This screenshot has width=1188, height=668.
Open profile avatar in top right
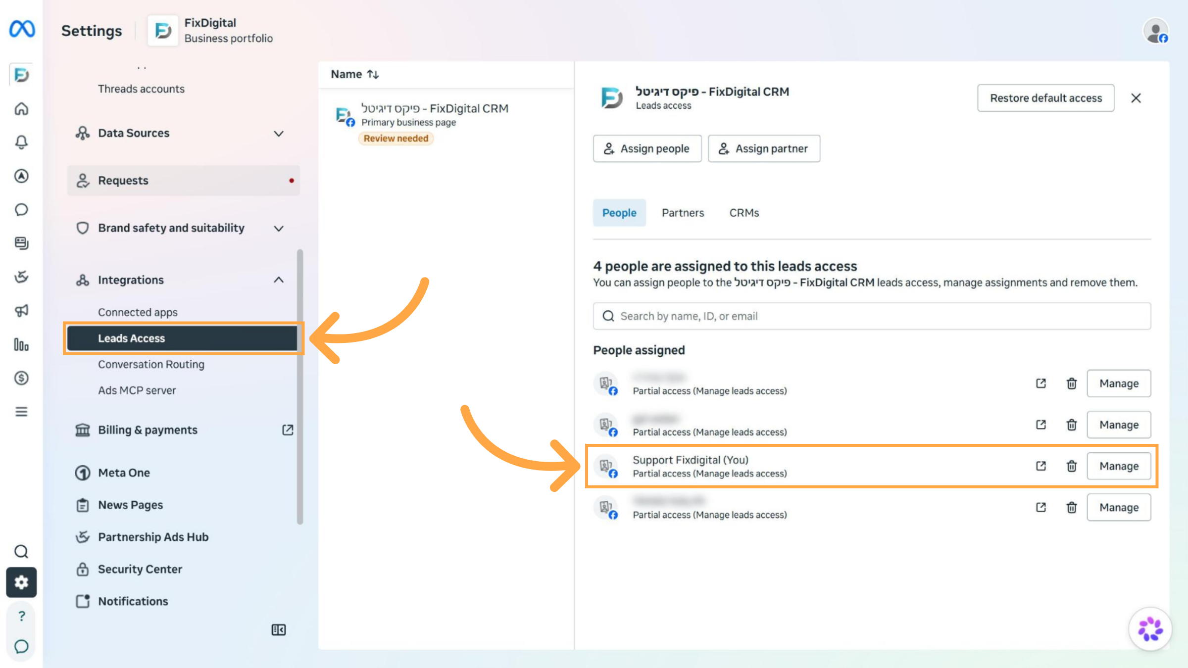1156,31
